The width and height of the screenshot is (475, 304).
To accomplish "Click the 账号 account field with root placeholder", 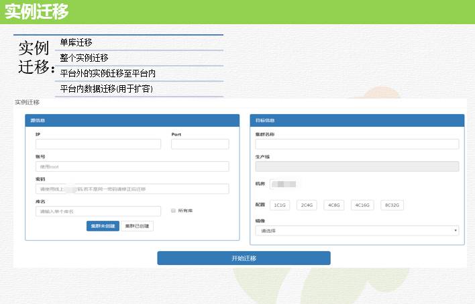I will (132, 166).
